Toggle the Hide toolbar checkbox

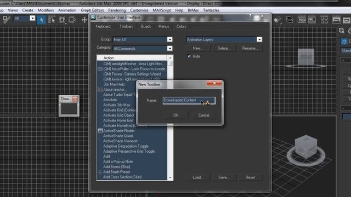(189, 56)
